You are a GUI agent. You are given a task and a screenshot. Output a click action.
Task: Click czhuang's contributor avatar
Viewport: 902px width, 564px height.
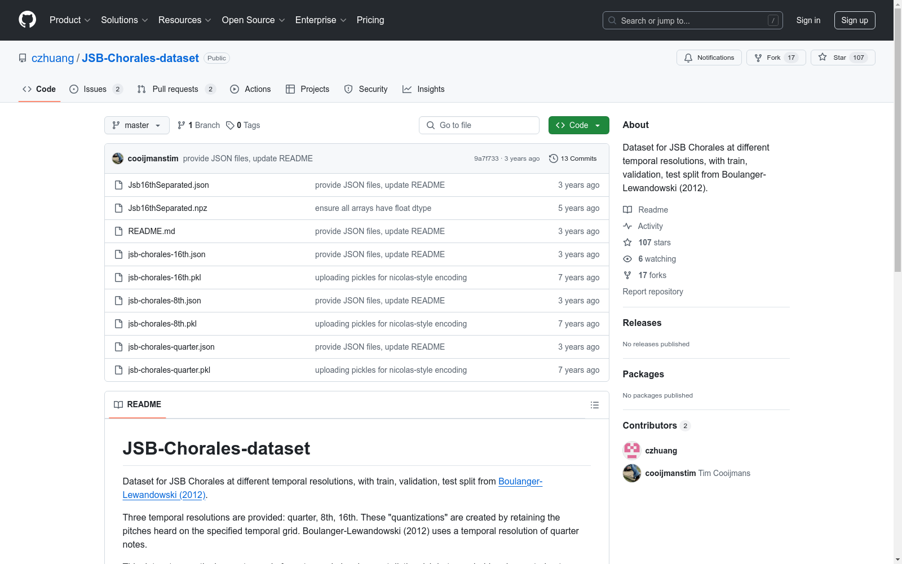632,451
